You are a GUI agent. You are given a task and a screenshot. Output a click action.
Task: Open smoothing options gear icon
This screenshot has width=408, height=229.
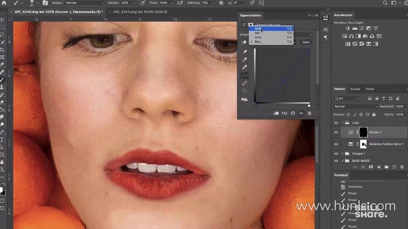(221, 3)
